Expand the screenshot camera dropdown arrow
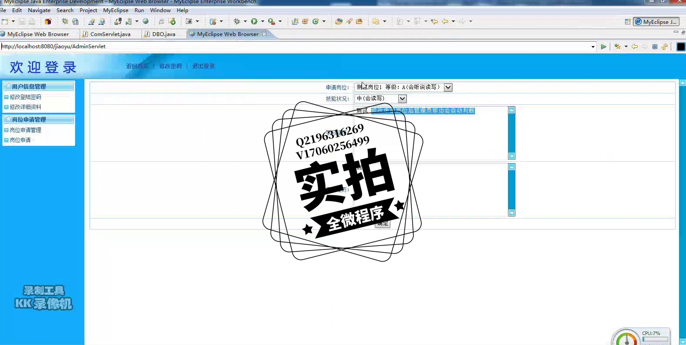The height and width of the screenshot is (345, 686). tap(197, 21)
